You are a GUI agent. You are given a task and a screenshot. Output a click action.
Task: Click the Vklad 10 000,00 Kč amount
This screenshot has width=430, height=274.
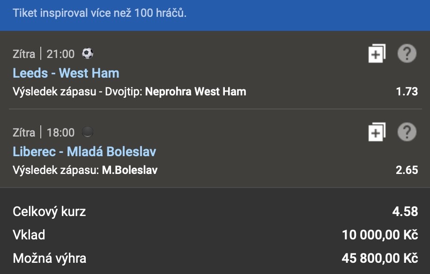pyautogui.click(x=380, y=235)
